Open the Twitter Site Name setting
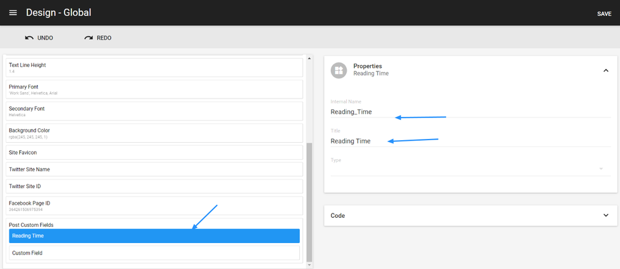 (x=154, y=169)
